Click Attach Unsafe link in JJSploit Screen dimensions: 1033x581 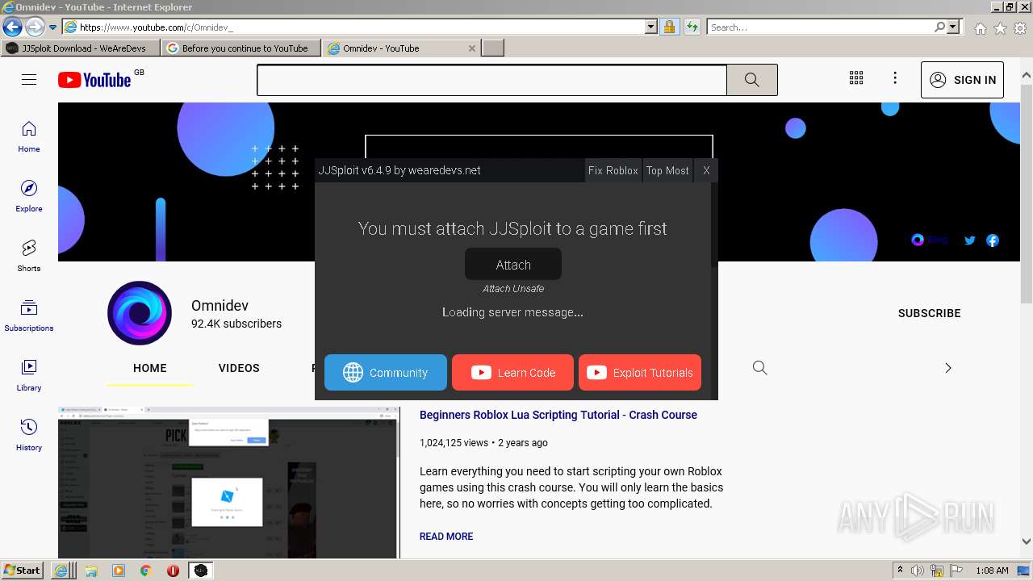coord(513,289)
